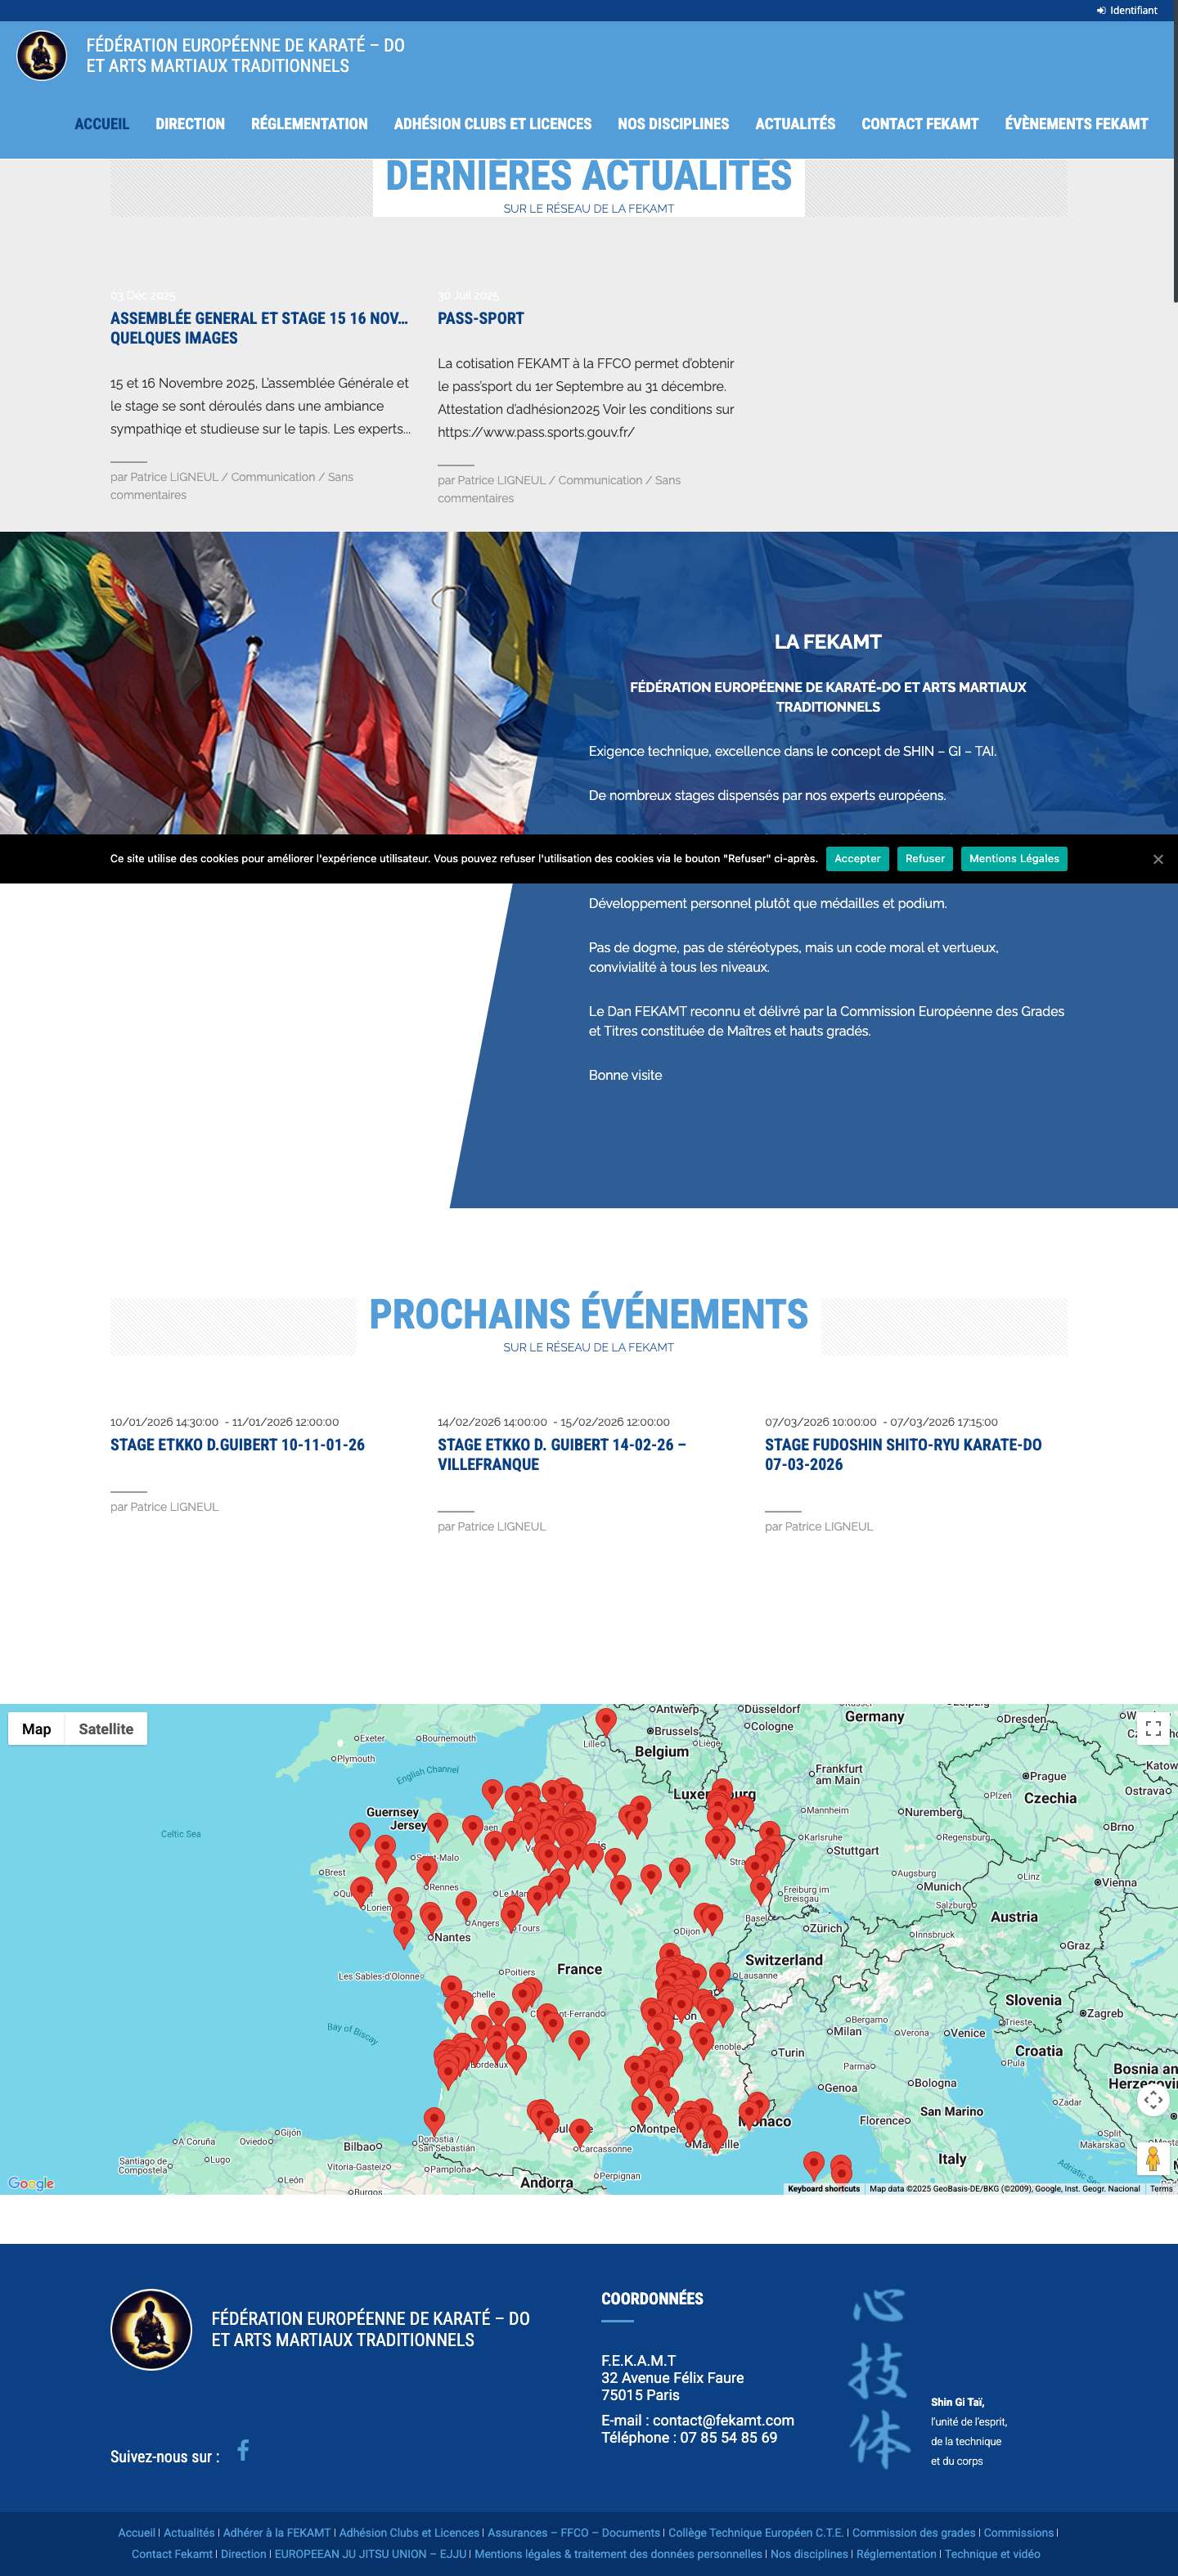Open the Nos Disciplines menu
The width and height of the screenshot is (1178, 2576).
673,124
